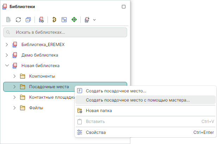217x144 pixels.
Task: Click the import library icon
Action: pos(87,20)
